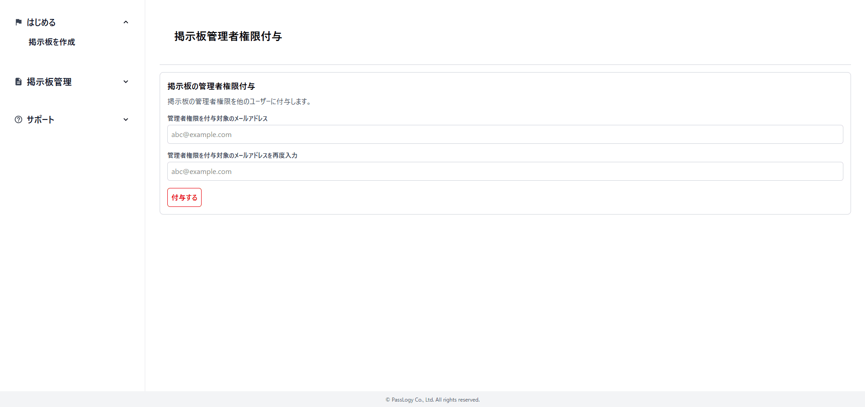Expand the 掲示板管理 section using its chevron
Image resolution: width=865 pixels, height=407 pixels.
[x=126, y=82]
